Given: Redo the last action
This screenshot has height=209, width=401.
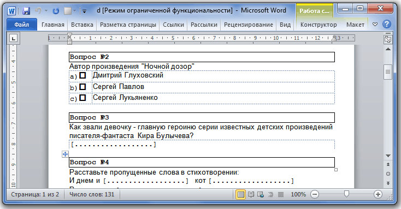Looking at the screenshot, I should click(x=56, y=11).
